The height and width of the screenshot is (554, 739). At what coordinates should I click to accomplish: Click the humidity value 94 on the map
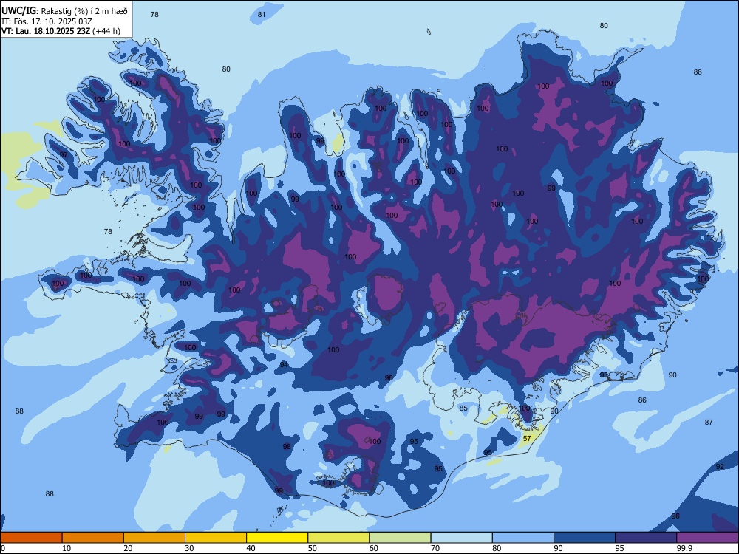(x=284, y=365)
